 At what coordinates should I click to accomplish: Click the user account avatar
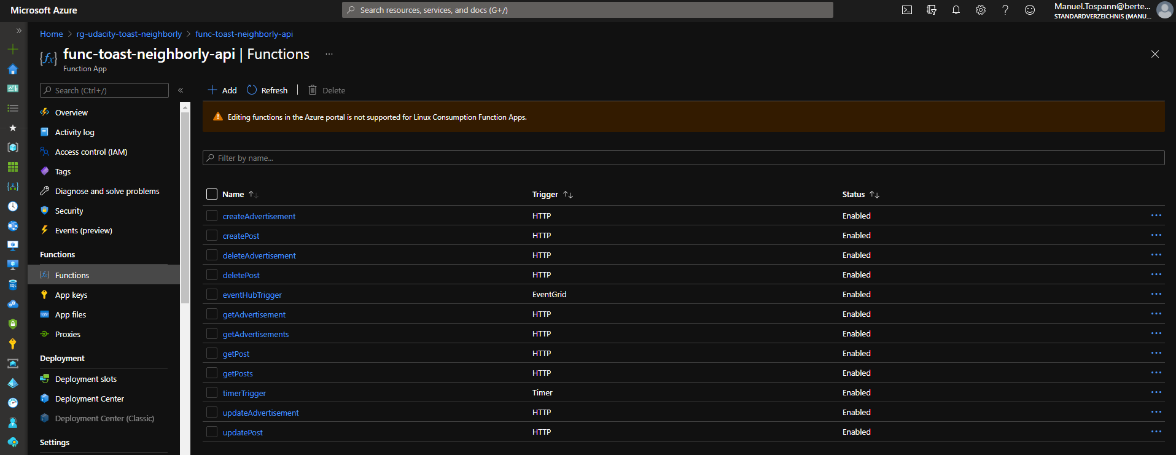pyautogui.click(x=1164, y=10)
